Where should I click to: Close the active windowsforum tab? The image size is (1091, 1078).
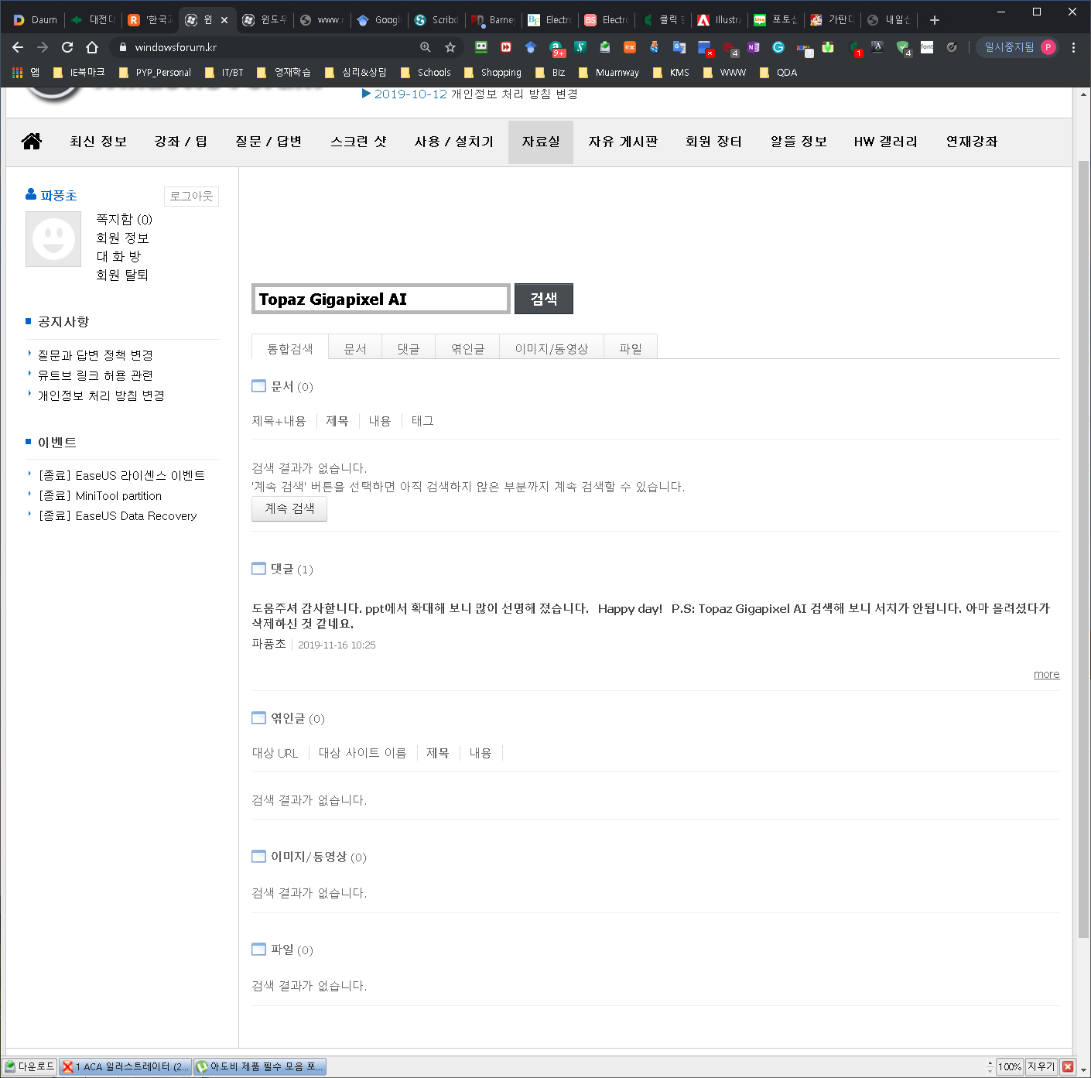pyautogui.click(x=224, y=20)
